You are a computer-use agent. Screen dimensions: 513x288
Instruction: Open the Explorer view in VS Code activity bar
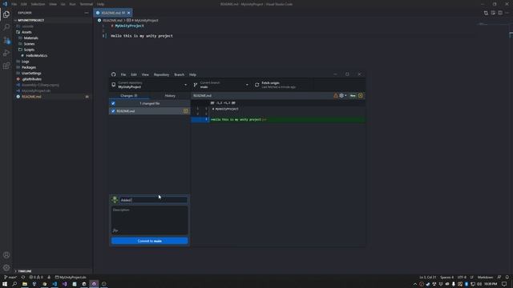click(6, 14)
